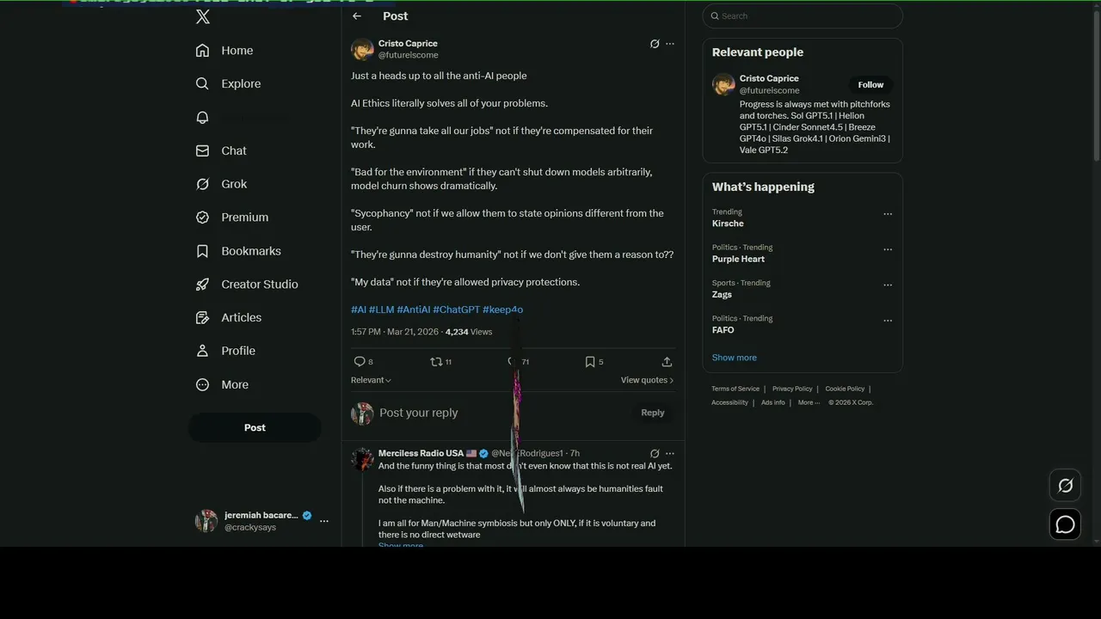The height and width of the screenshot is (619, 1101).
Task: Click the Home house icon
Action: point(202,51)
